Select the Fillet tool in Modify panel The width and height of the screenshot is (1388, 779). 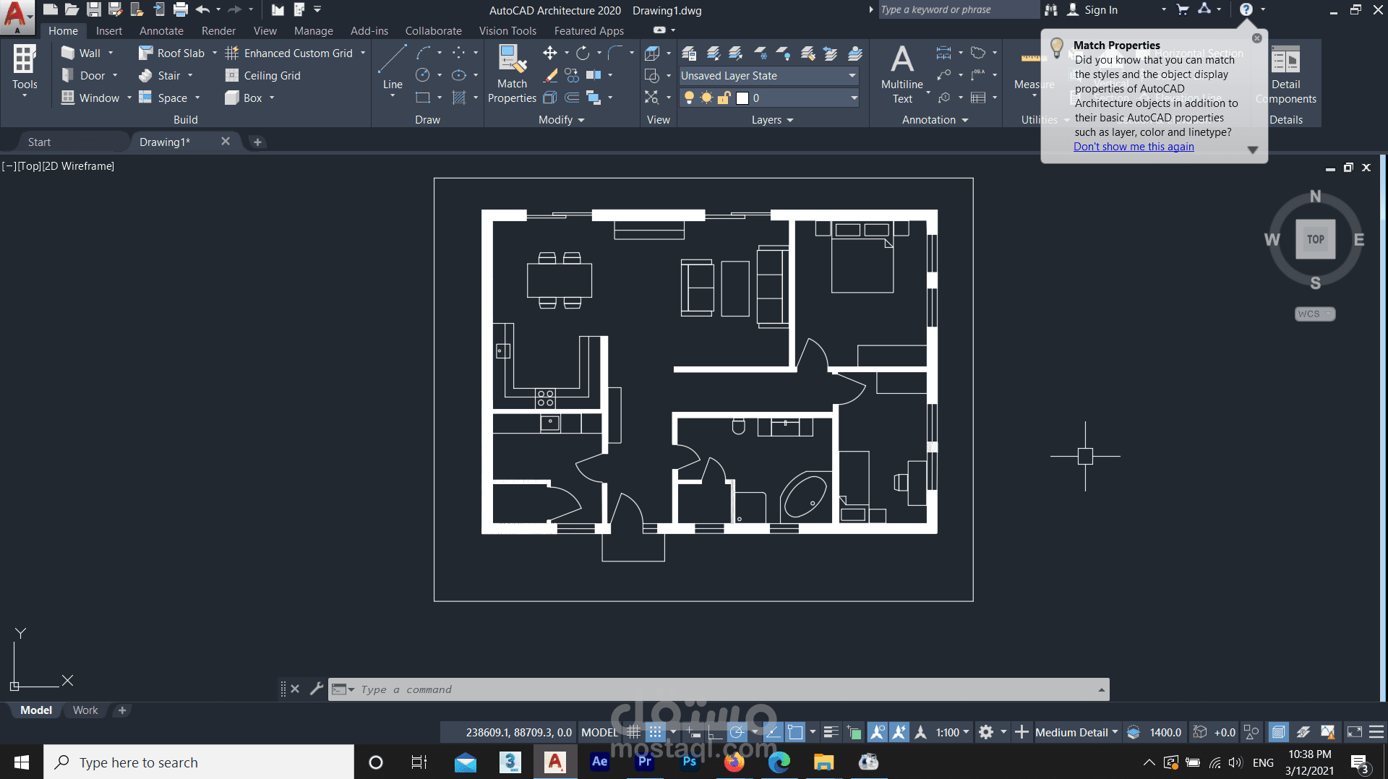[x=615, y=53]
